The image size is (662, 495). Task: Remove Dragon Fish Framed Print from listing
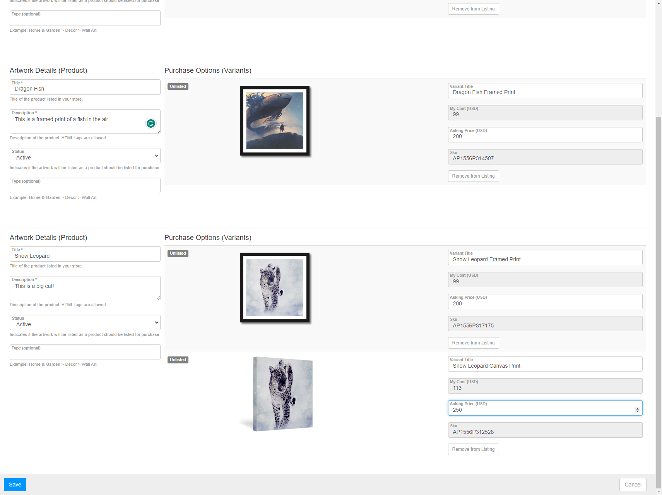tap(473, 176)
